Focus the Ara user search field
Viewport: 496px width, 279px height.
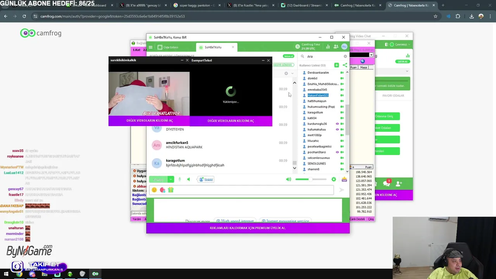coord(324,57)
